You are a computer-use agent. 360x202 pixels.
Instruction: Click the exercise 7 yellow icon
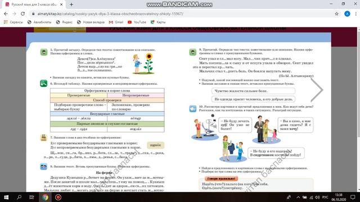44,137
